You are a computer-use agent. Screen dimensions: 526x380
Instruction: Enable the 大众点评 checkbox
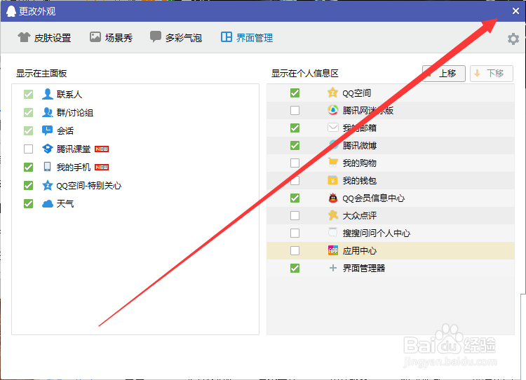coord(295,215)
